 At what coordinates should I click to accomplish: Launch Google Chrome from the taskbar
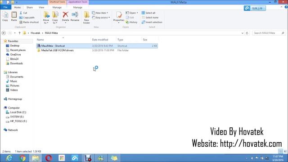(22, 158)
